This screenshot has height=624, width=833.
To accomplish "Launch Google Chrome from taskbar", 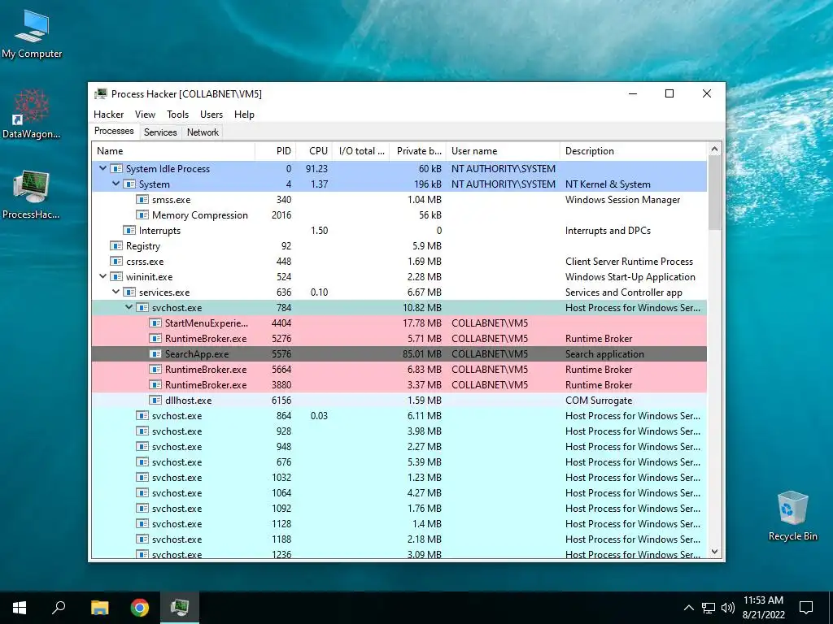I will coord(140,608).
